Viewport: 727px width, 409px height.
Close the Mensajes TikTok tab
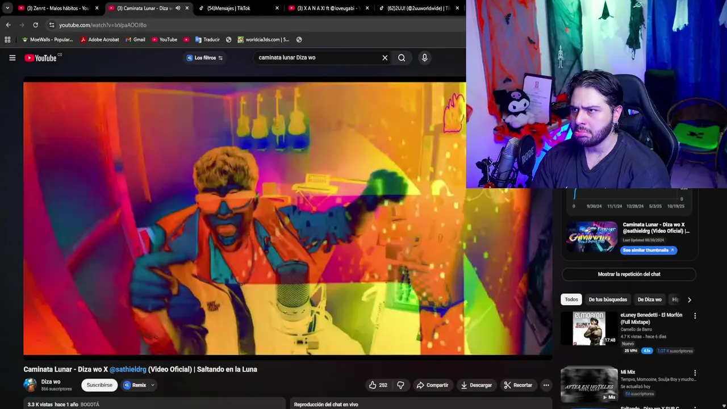coord(277,8)
